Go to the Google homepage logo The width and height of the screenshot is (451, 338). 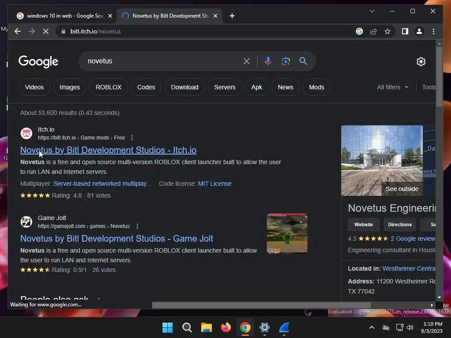tap(38, 61)
